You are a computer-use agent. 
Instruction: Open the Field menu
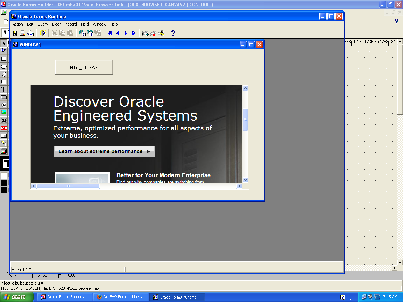(x=85, y=24)
